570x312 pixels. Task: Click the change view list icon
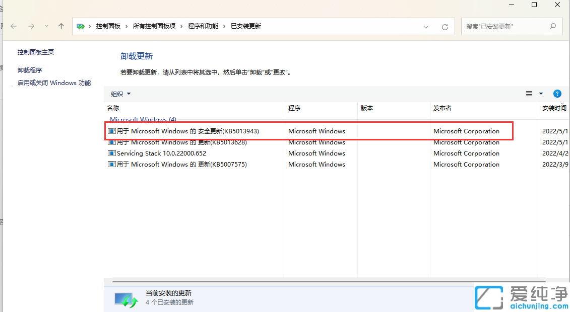528,93
